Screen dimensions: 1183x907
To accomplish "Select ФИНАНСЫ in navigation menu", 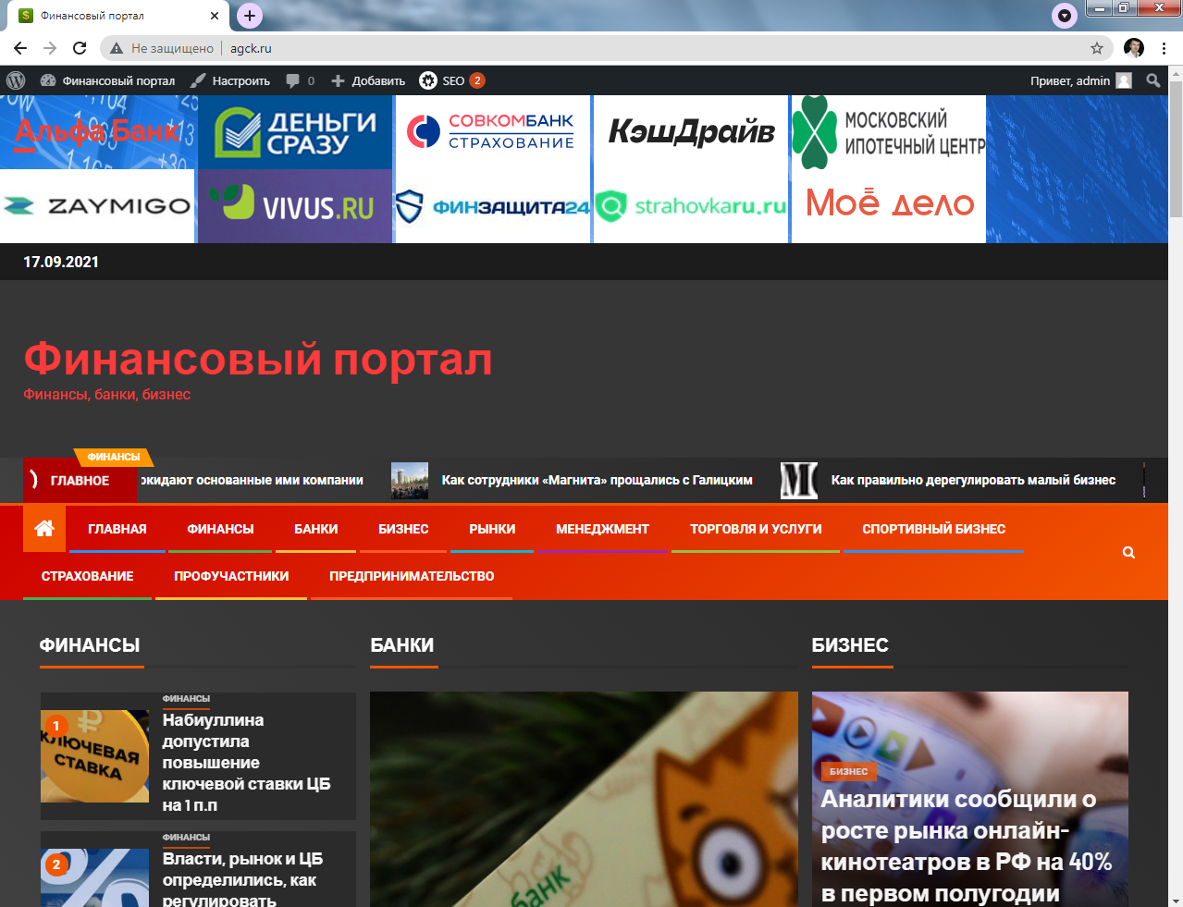I will 220,529.
